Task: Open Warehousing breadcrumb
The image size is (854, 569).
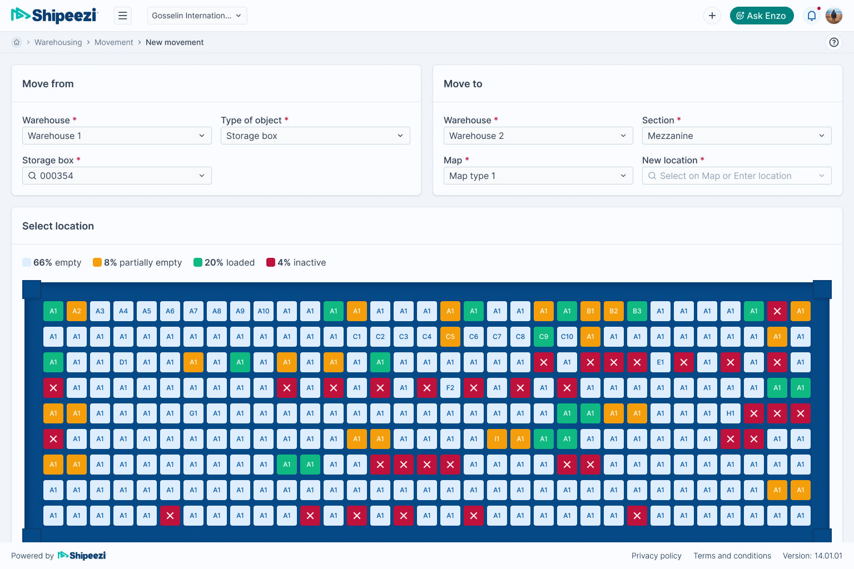Action: pyautogui.click(x=58, y=42)
